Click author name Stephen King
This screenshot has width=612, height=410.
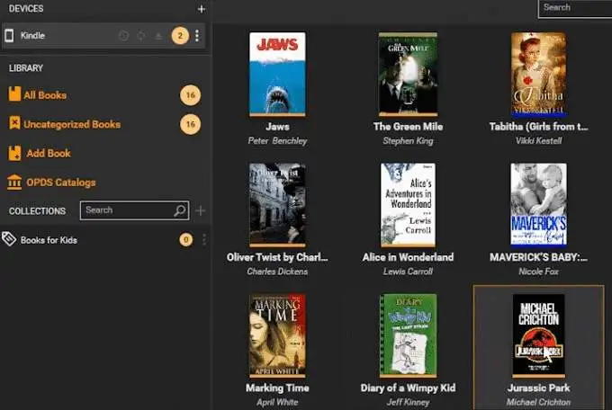click(408, 141)
